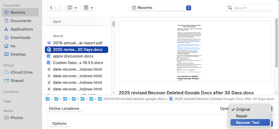Go back using the left chevron button
This screenshot has width=279, height=129.
[51, 8]
